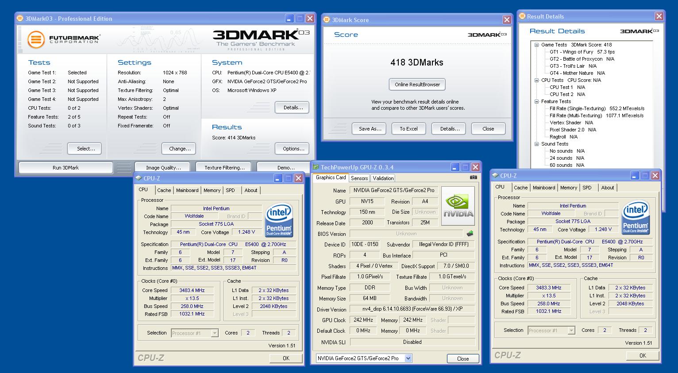
Task: Collapse the CPU Tests tree node
Action: pyautogui.click(x=536, y=80)
